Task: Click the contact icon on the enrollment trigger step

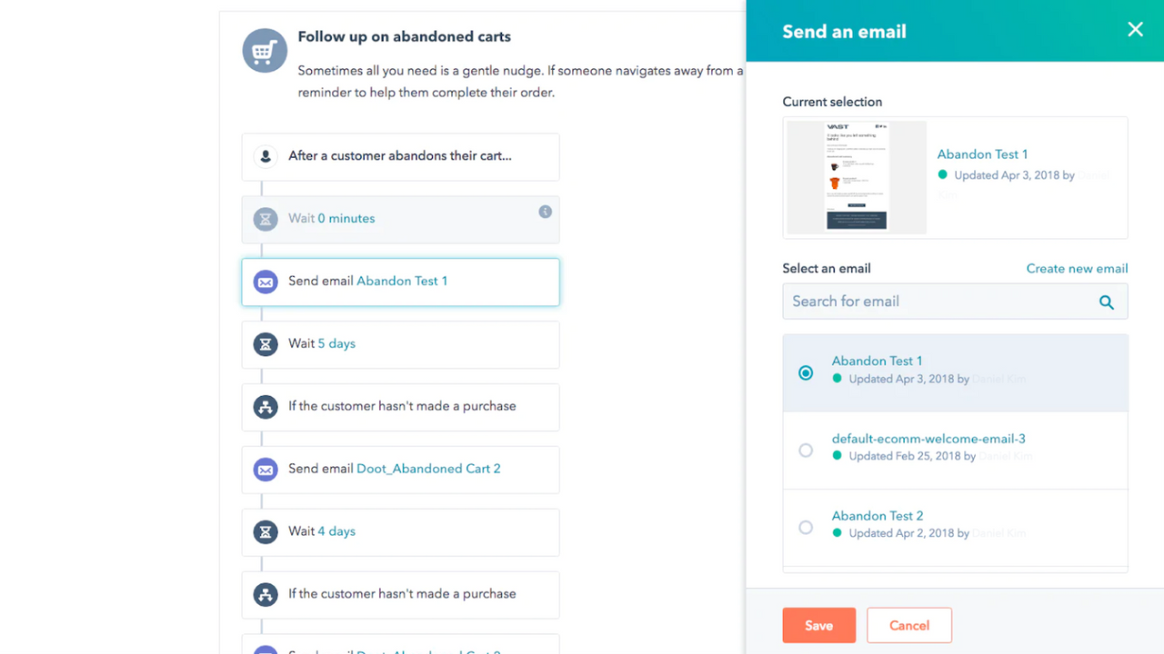Action: 265,156
